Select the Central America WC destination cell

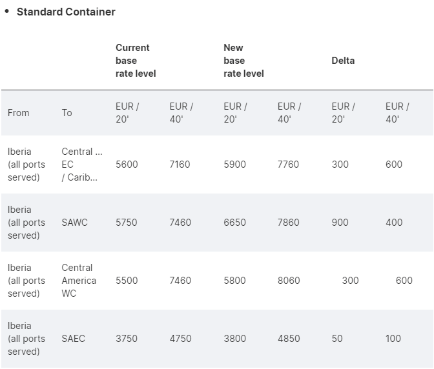(x=79, y=281)
